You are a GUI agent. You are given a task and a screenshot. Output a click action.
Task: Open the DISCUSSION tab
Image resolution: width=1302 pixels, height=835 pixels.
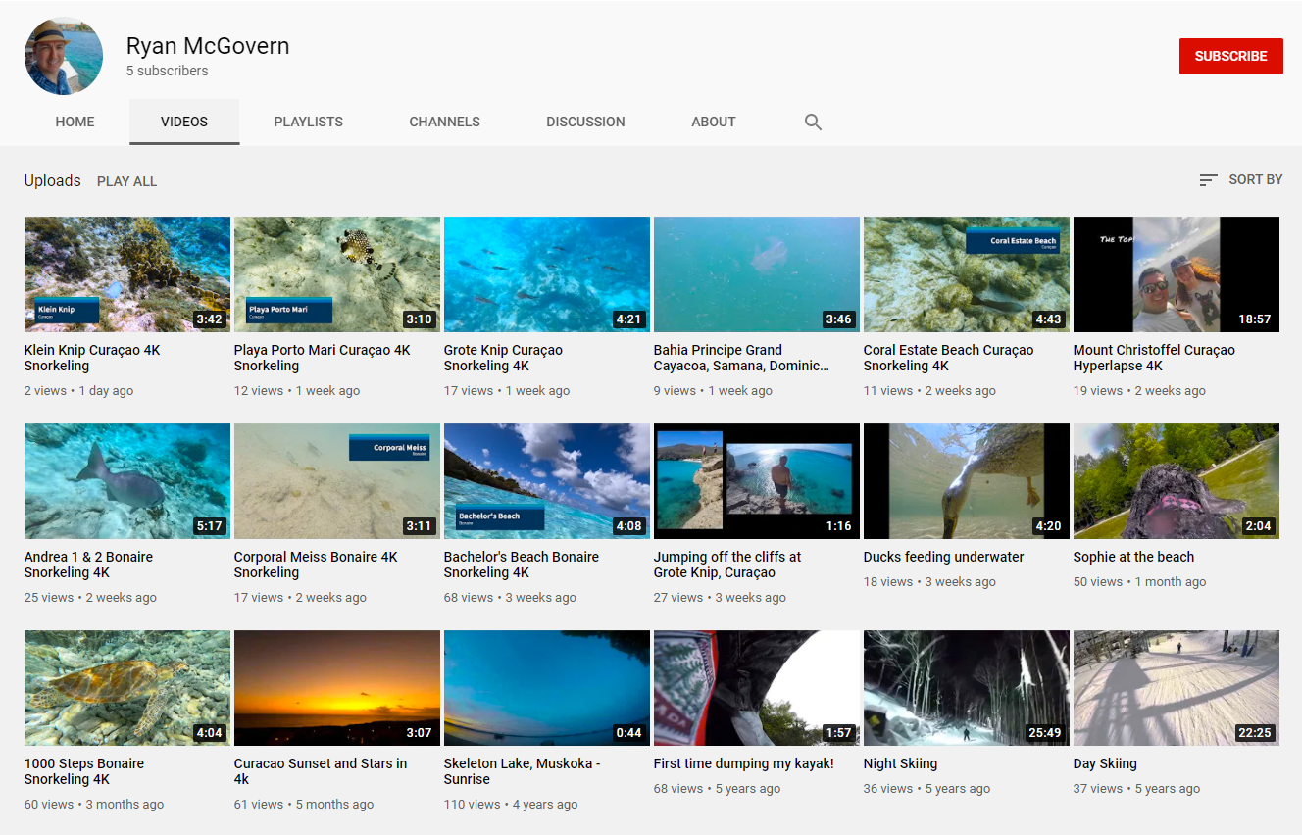[585, 122]
